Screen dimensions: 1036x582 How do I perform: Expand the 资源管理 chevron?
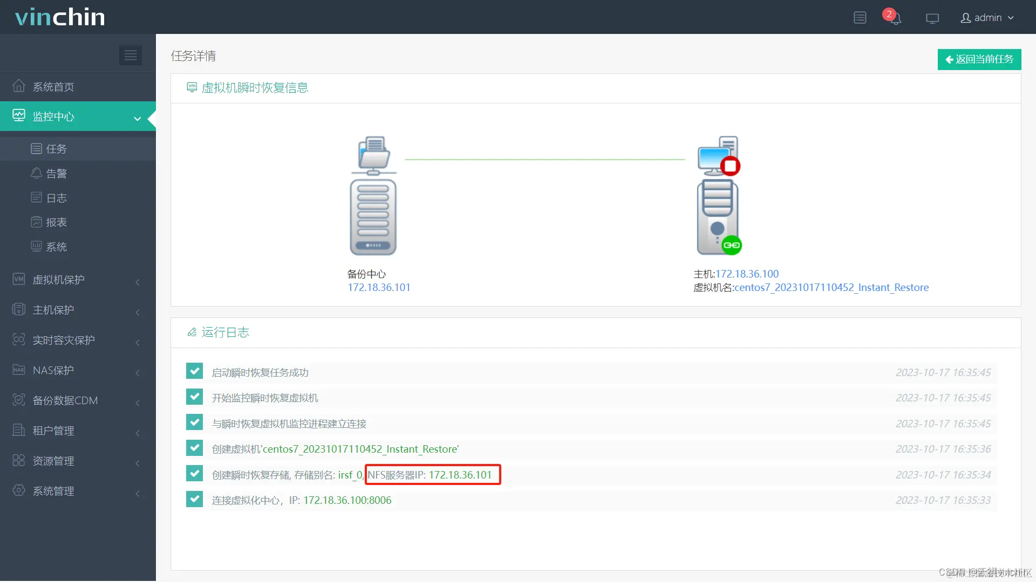(138, 463)
